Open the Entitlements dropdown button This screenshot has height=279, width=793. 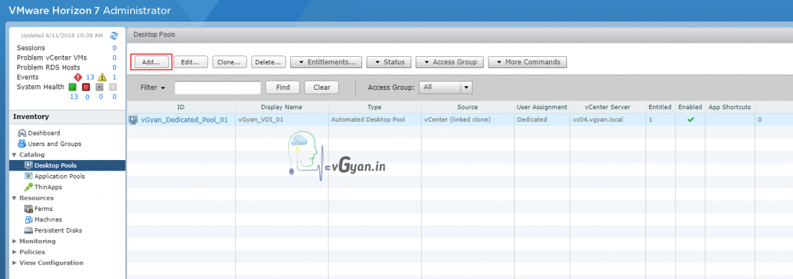[x=326, y=62]
